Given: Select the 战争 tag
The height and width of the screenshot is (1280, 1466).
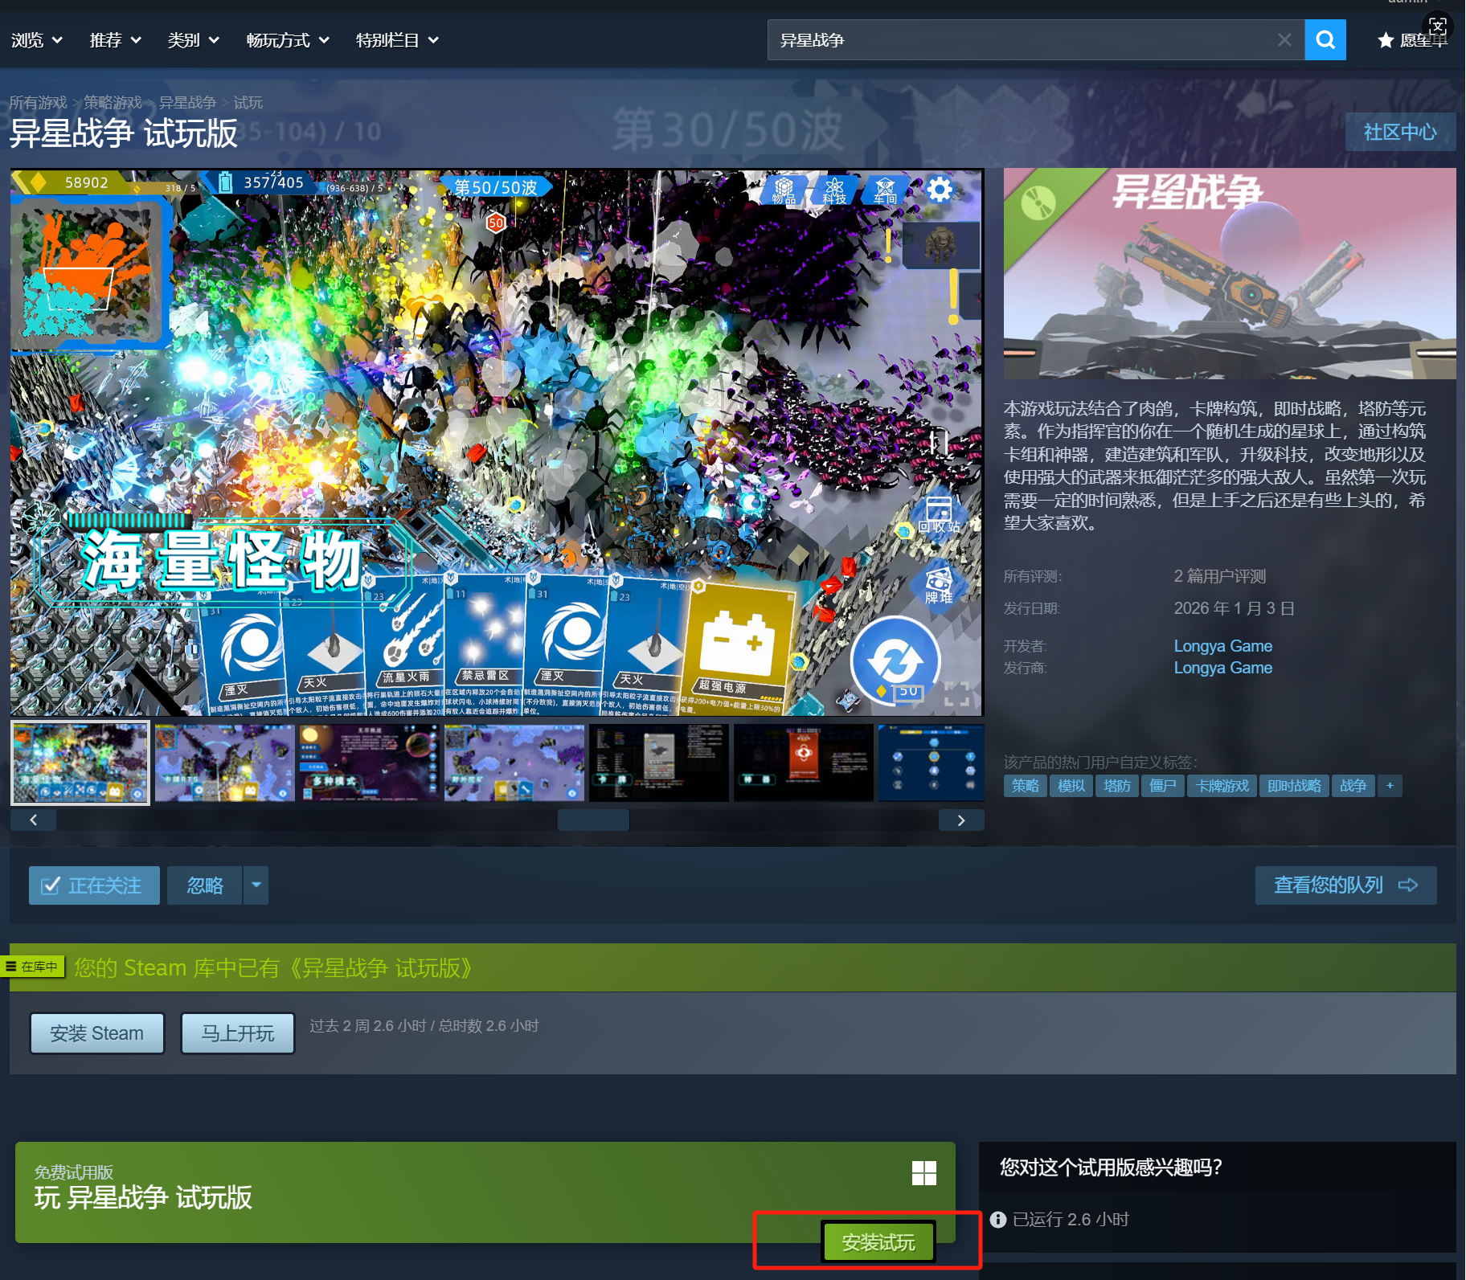Looking at the screenshot, I should point(1353,786).
